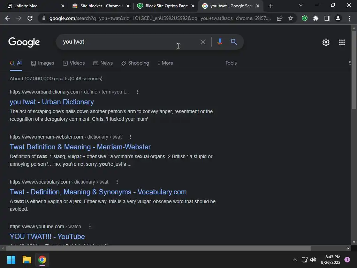Screen dimensions: 357x268
Task: Select the All results tab
Action: click(16, 63)
